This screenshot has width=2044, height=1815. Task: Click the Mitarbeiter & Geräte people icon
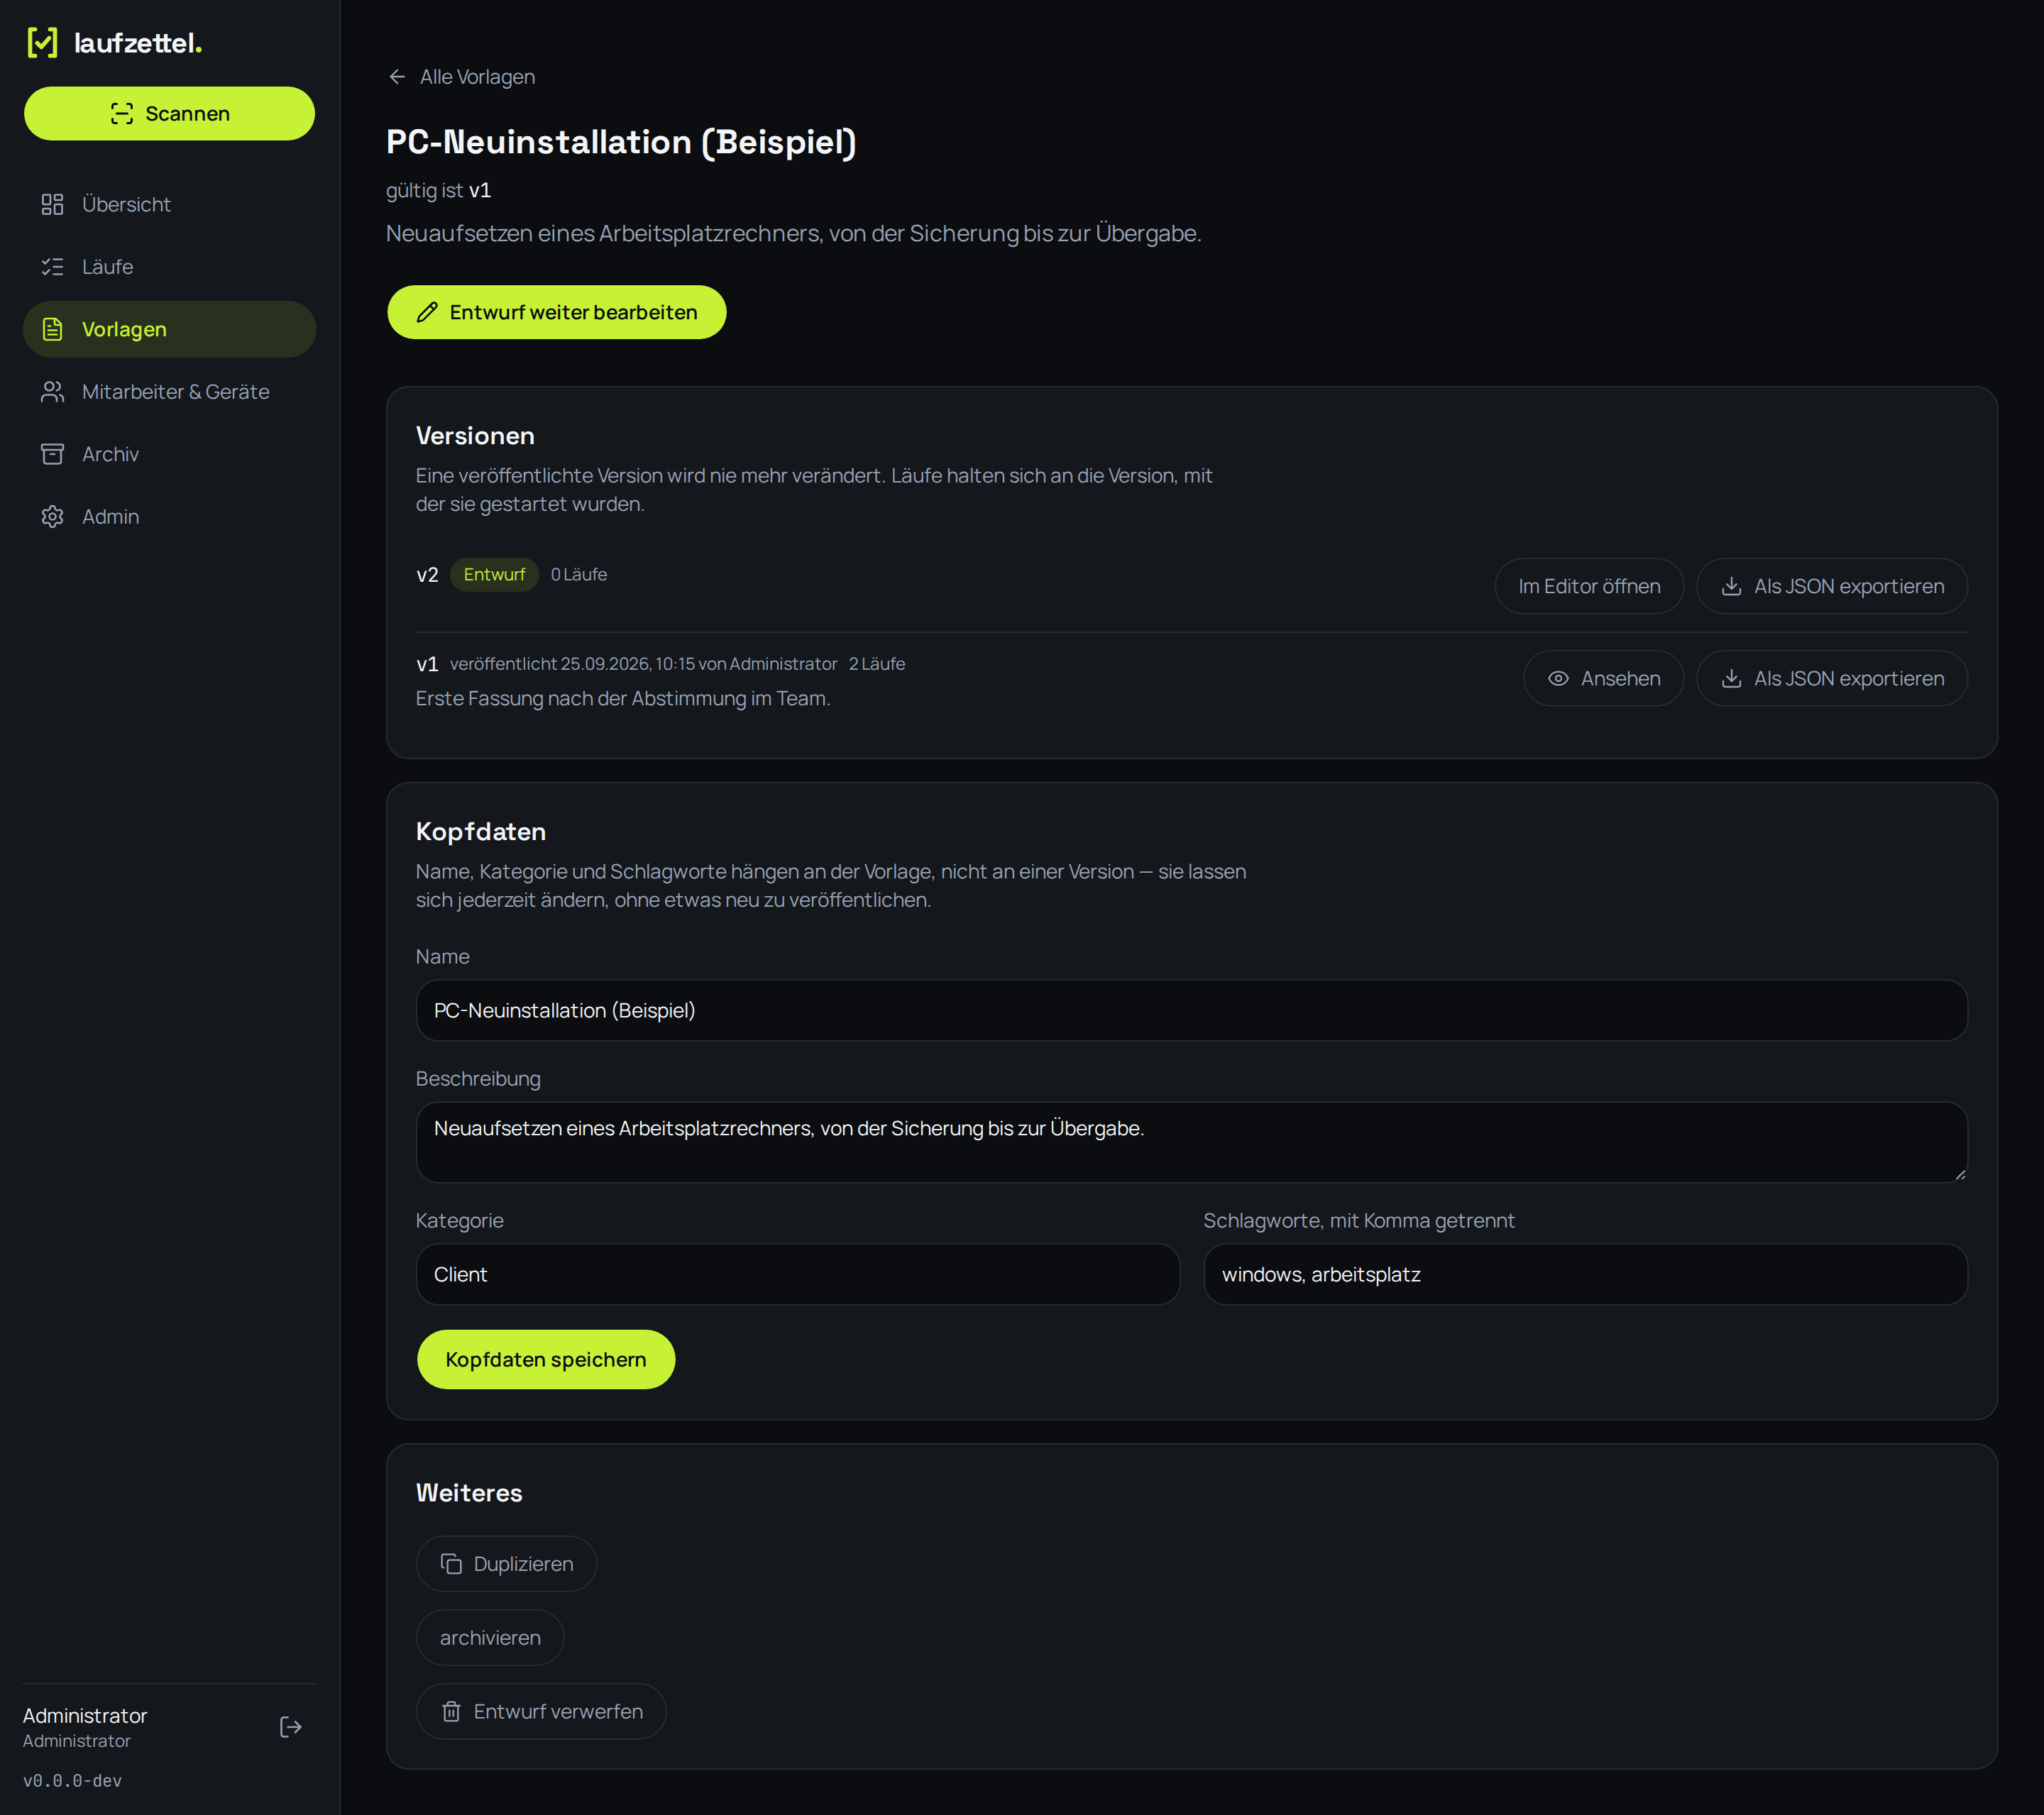tap(52, 392)
